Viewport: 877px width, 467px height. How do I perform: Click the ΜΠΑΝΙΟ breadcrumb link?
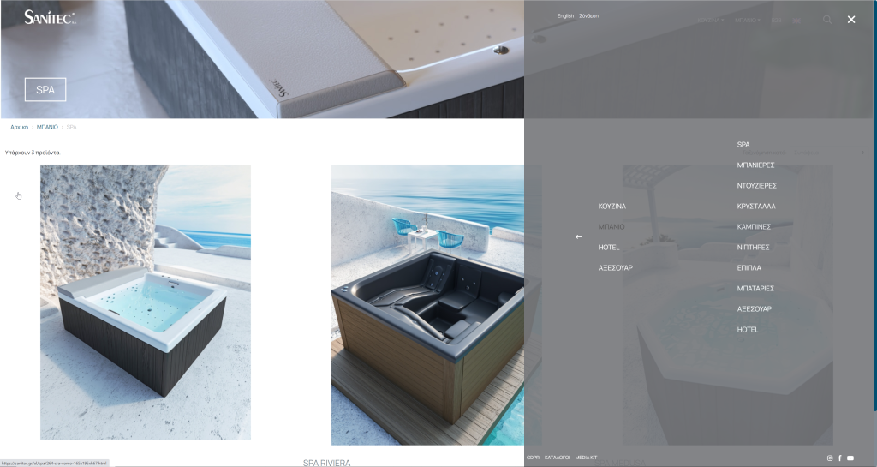[47, 127]
